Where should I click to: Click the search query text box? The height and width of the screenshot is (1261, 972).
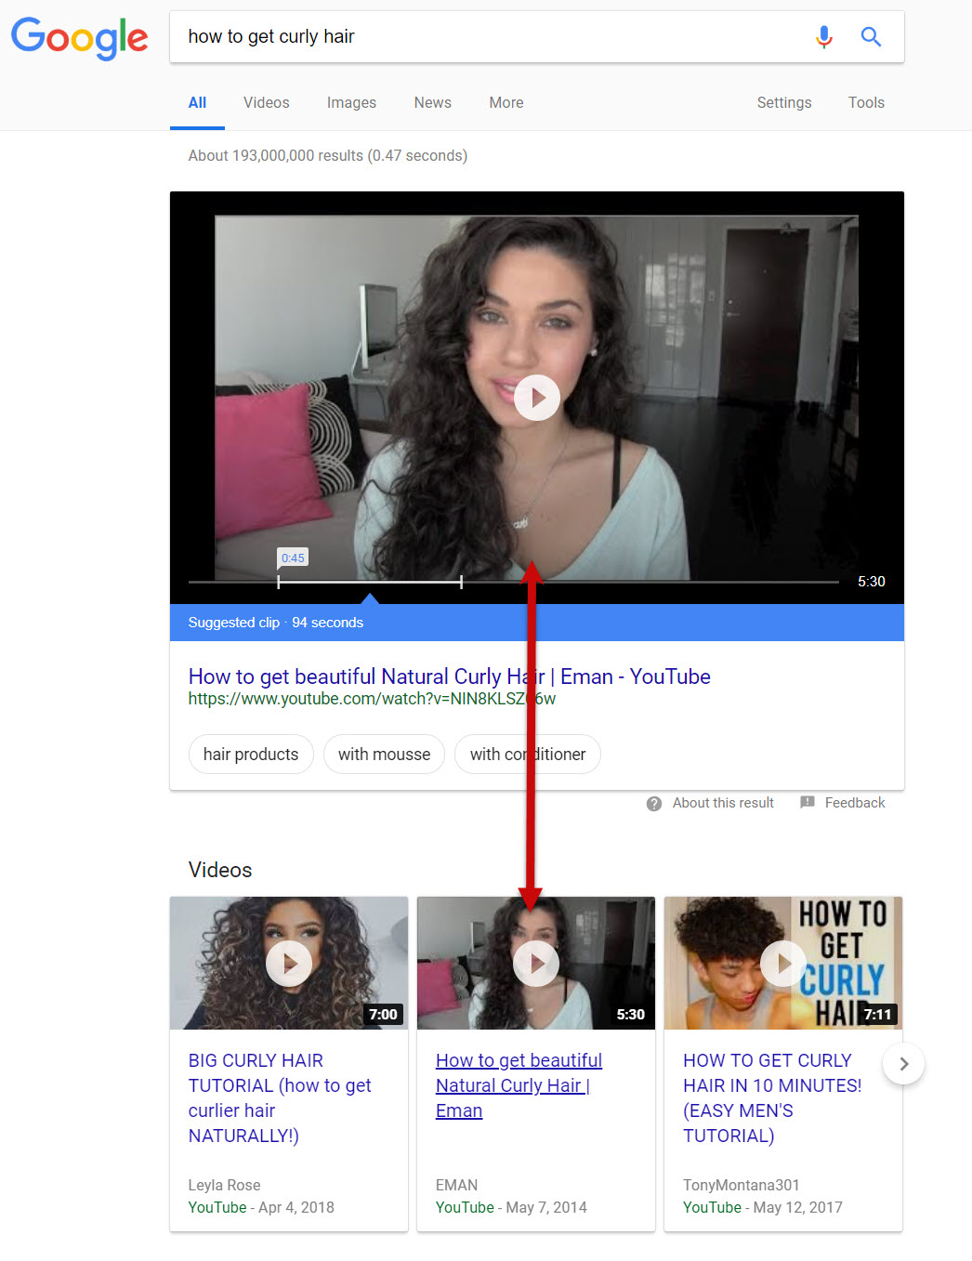tap(483, 37)
